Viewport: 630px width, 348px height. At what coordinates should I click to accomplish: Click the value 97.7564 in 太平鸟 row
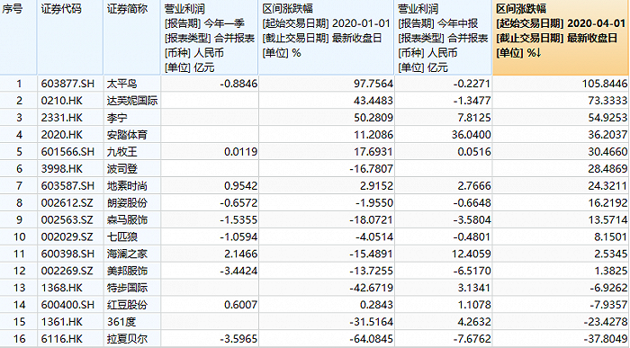pos(373,84)
